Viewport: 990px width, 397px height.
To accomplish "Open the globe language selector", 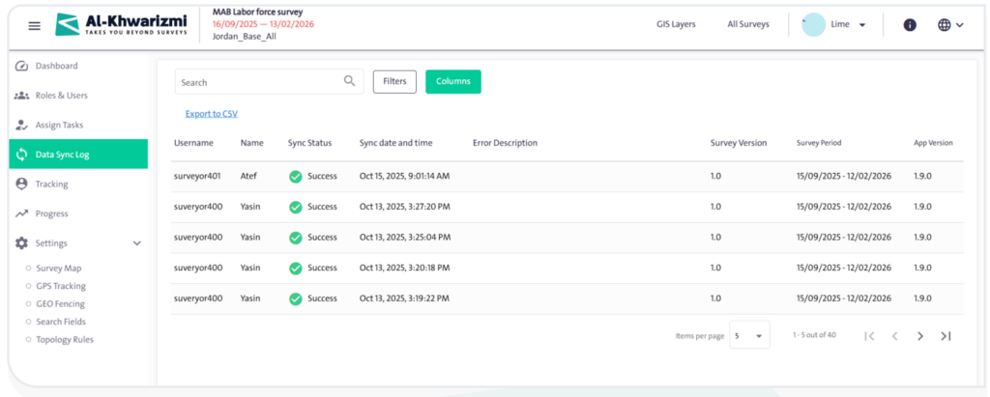I will 950,25.
